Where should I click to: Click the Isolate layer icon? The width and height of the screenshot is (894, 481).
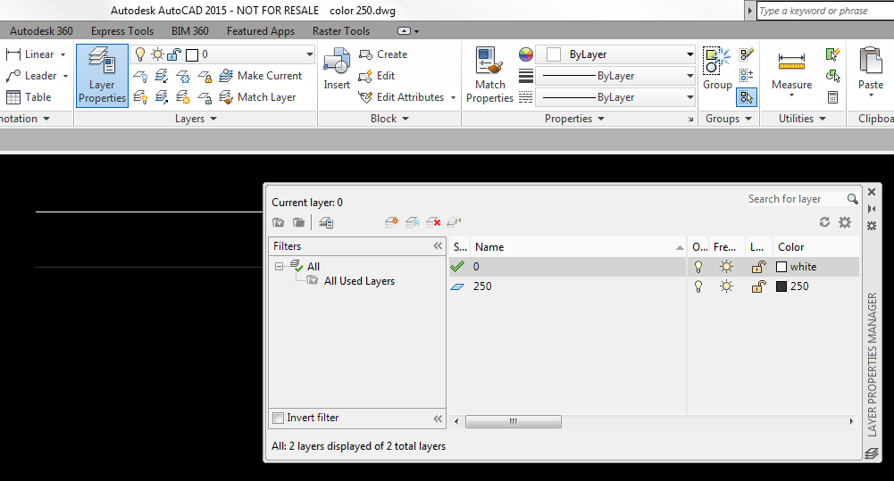point(162,76)
